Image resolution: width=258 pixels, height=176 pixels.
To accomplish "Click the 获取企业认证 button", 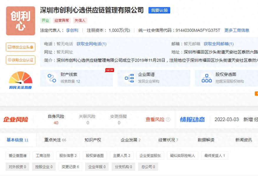I will point(21,60).
